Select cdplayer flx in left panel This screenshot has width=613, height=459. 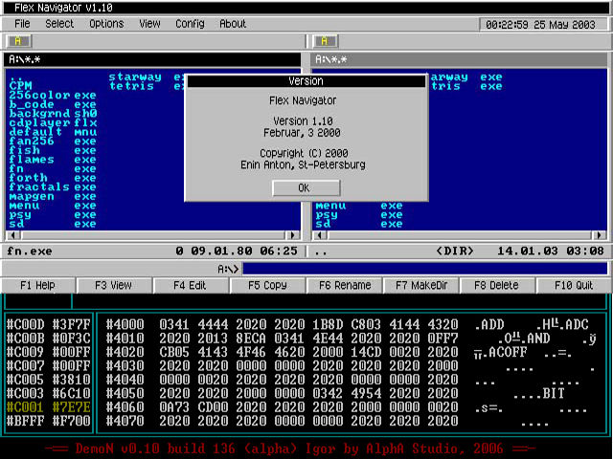click(x=53, y=122)
